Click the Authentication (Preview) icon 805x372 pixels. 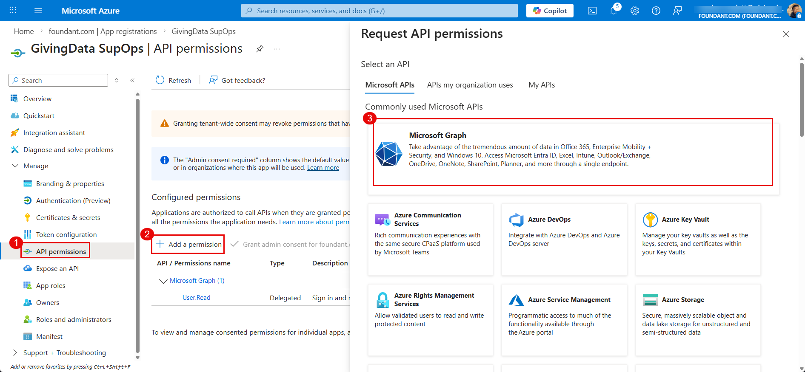[28, 200]
